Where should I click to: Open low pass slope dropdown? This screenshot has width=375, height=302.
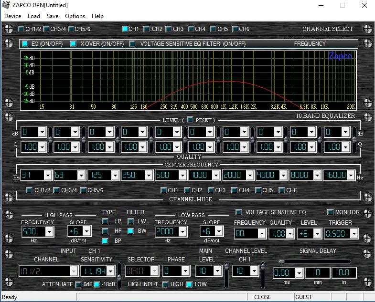click(219, 231)
